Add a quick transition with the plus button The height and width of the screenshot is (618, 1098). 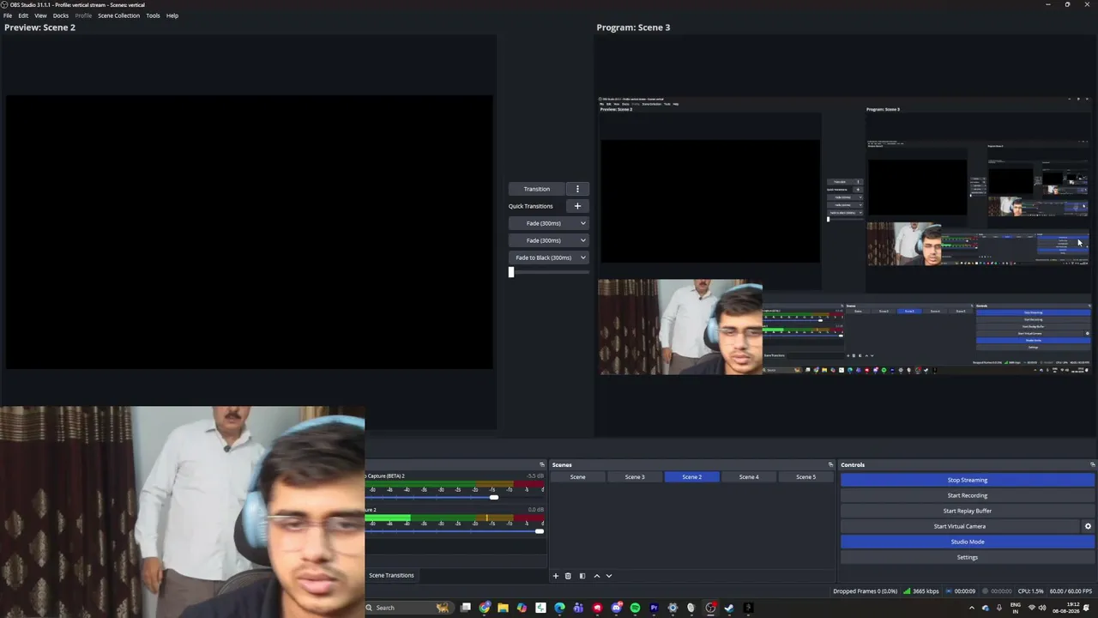[x=577, y=206]
